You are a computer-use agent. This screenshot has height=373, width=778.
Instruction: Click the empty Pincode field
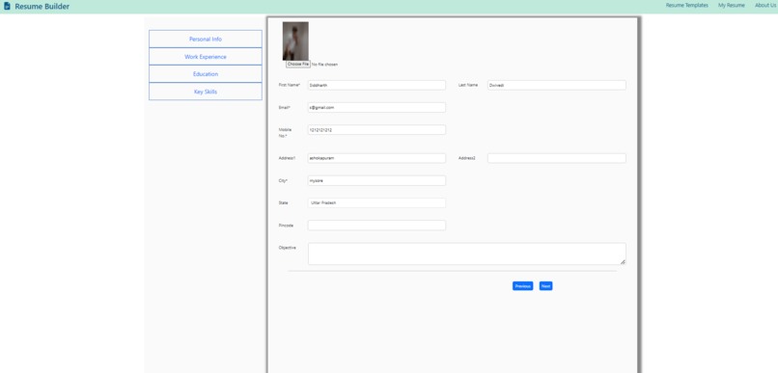click(x=376, y=226)
